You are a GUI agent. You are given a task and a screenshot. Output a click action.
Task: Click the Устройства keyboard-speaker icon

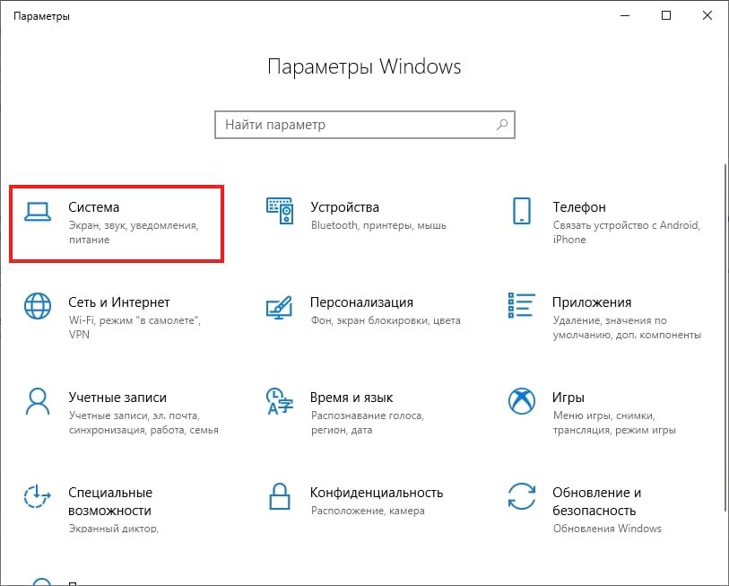click(280, 211)
